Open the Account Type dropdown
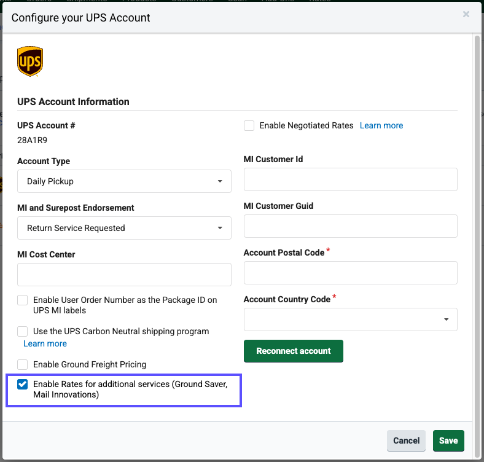Viewport: 484px width, 462px height. tap(124, 181)
